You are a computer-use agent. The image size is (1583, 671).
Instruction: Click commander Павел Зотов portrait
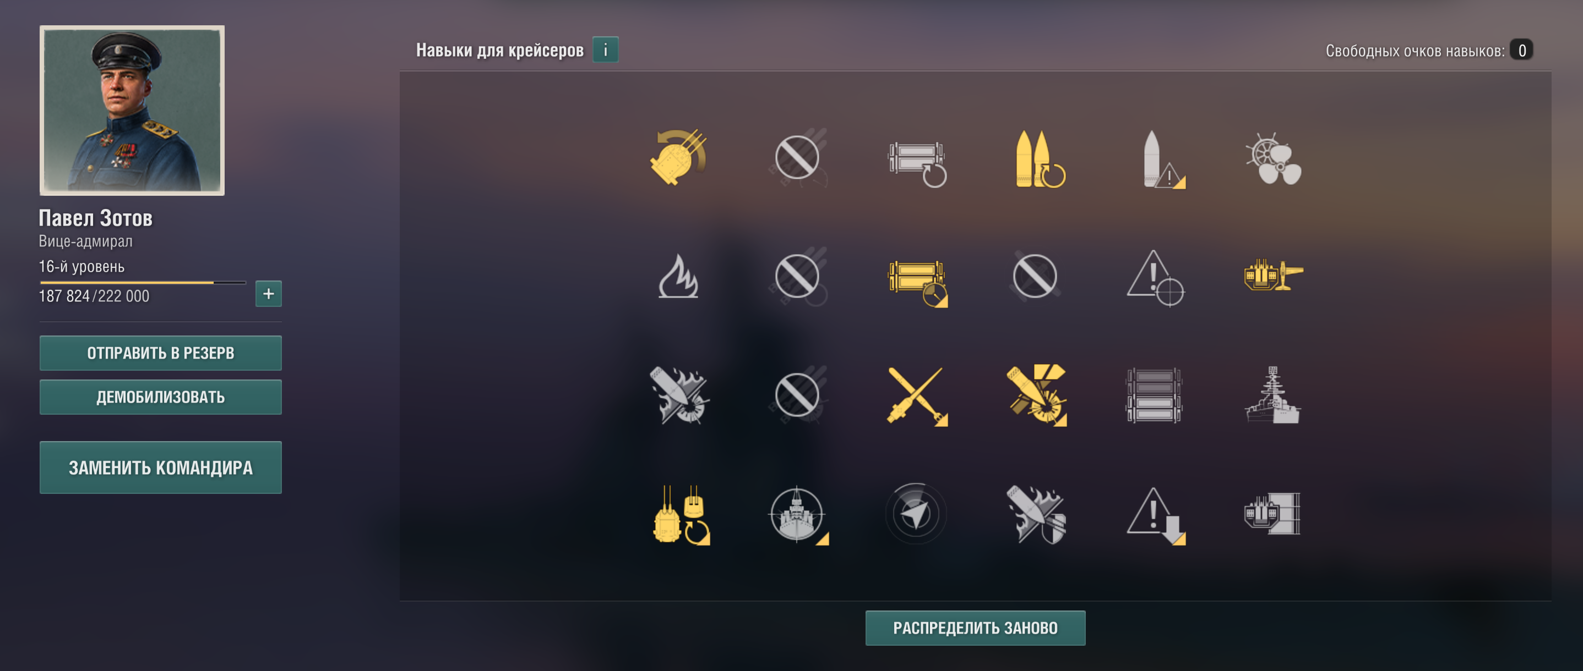tap(132, 111)
